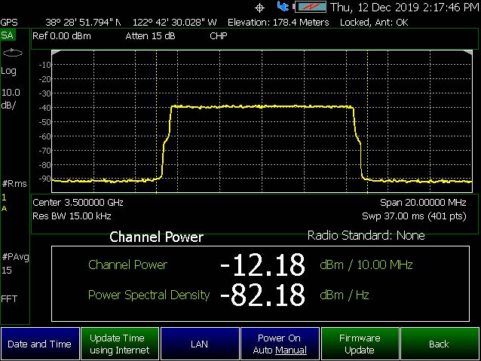Click the Center 3.500000 GHz frequency field
The width and height of the screenshot is (481, 361).
[78, 203]
